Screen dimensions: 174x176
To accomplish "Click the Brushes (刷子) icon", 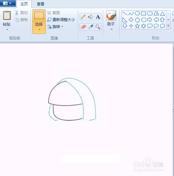I will coord(111,15).
